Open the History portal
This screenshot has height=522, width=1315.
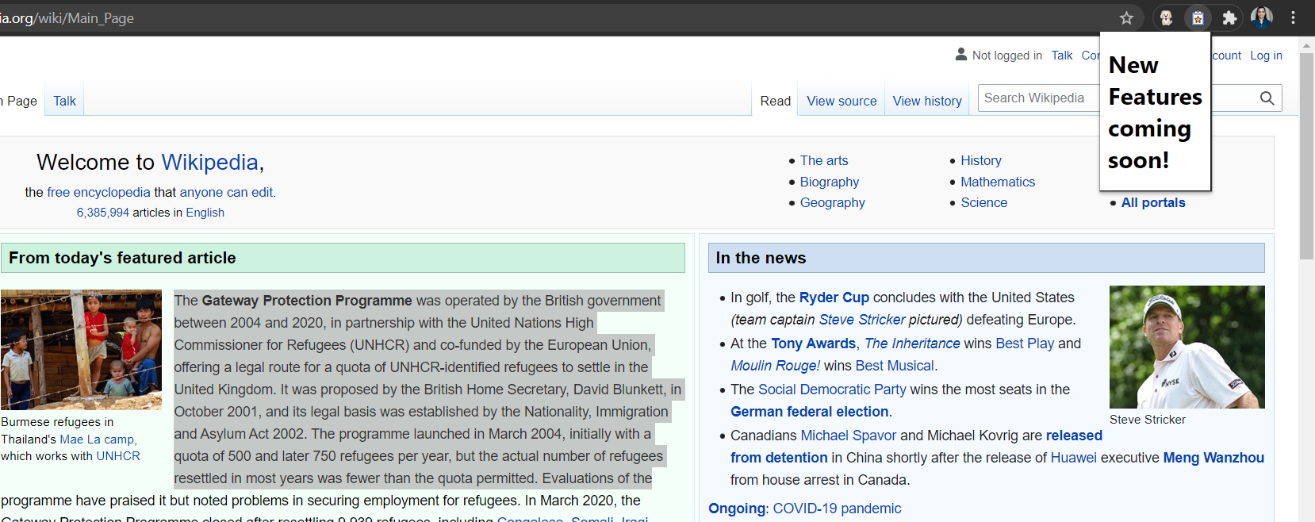[980, 160]
